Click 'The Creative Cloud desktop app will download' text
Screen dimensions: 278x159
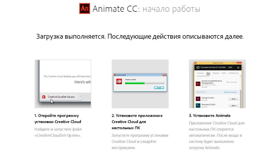click(67, 76)
